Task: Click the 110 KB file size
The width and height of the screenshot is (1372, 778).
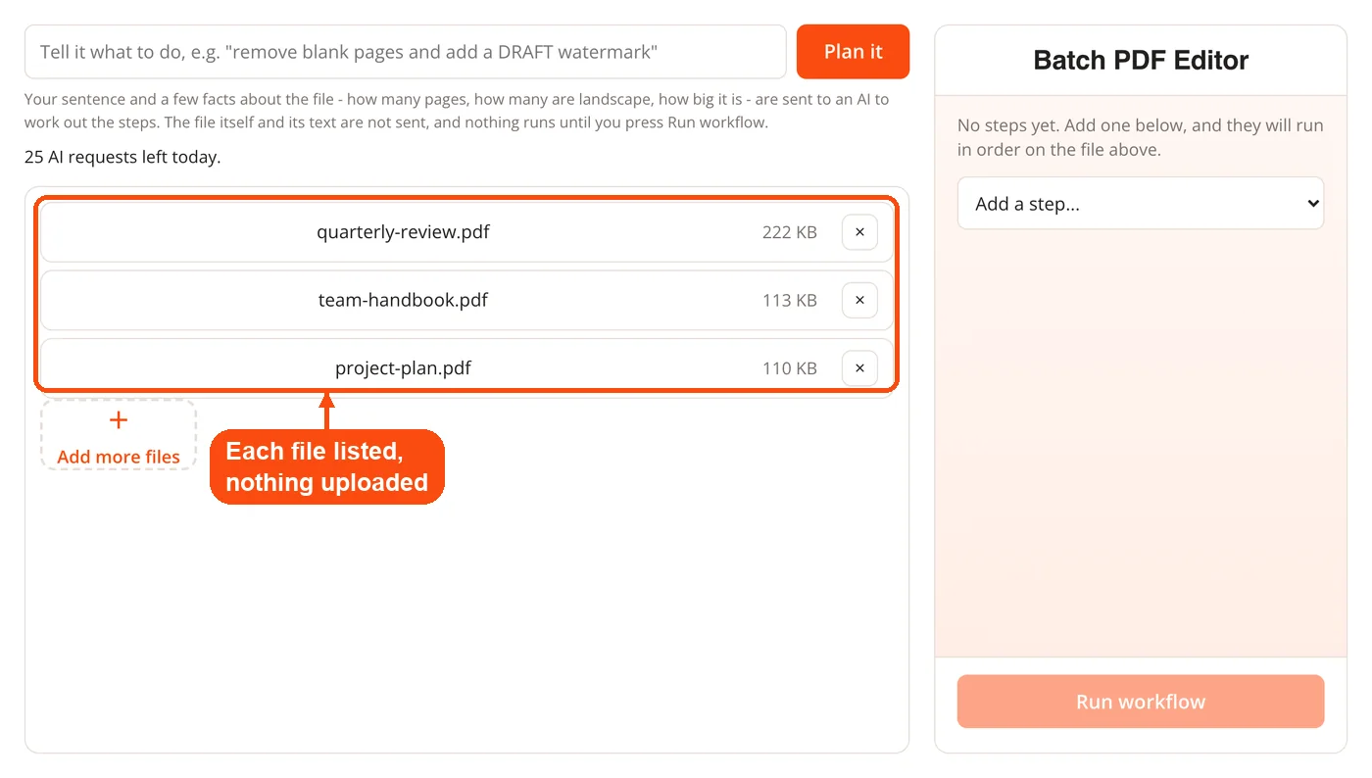Action: 790,368
